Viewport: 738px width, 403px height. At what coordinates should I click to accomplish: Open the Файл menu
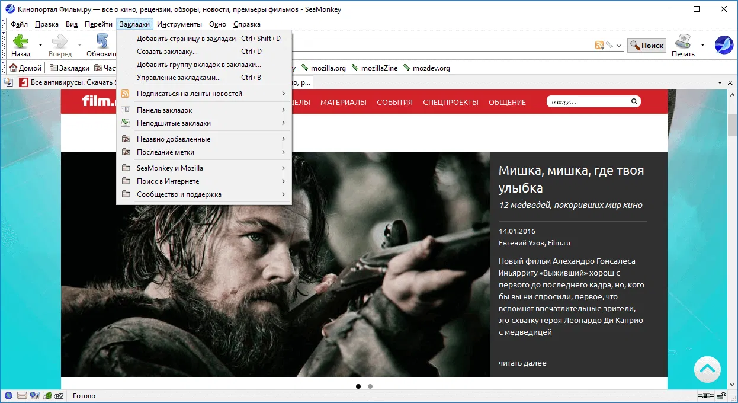[x=19, y=24]
